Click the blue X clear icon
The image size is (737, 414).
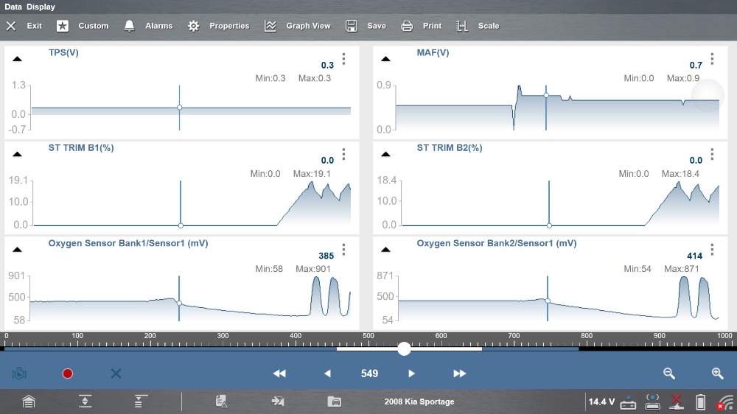(116, 373)
